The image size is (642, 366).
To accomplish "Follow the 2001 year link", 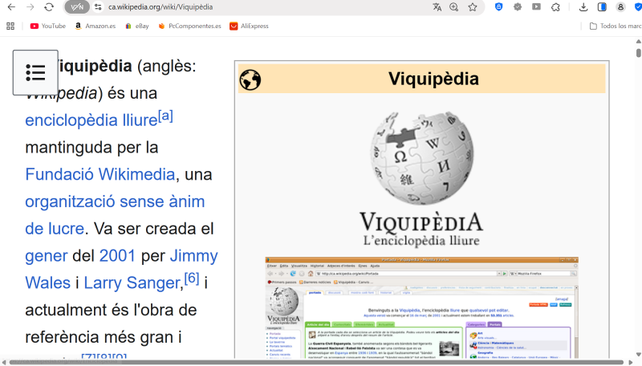I will tap(117, 256).
